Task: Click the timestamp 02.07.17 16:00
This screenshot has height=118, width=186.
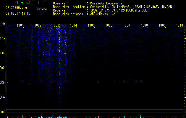Action: click(x=18, y=14)
